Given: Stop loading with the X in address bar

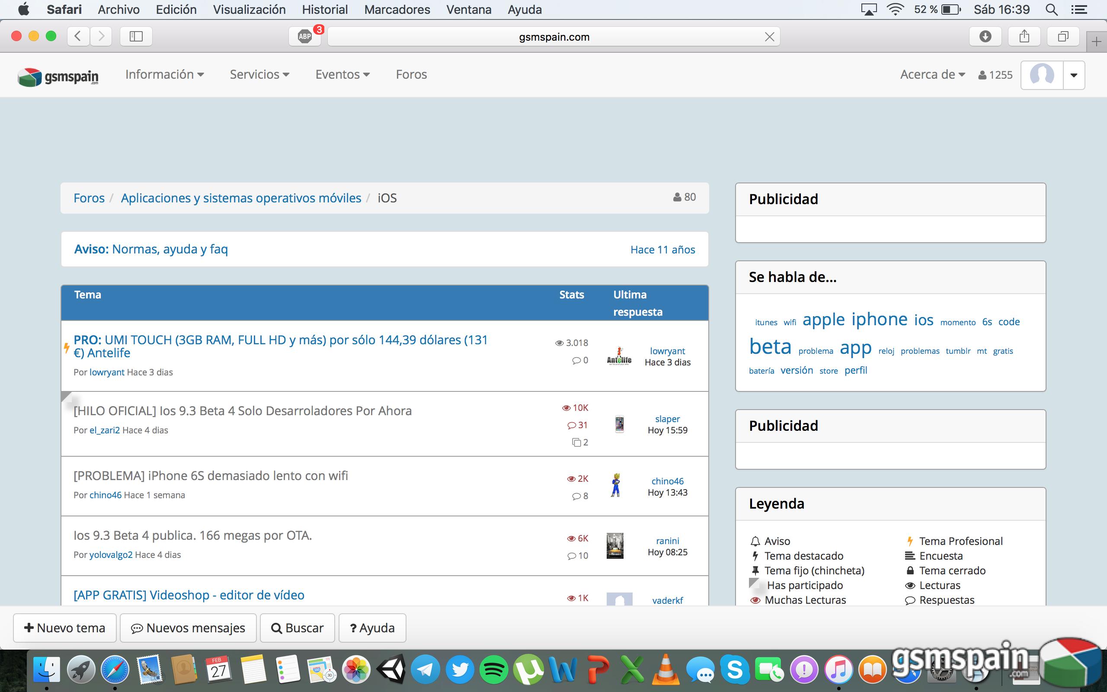Looking at the screenshot, I should tap(769, 37).
